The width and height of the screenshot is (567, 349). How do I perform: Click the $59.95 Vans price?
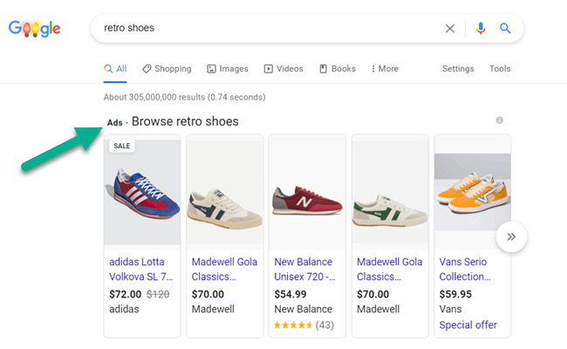455,294
